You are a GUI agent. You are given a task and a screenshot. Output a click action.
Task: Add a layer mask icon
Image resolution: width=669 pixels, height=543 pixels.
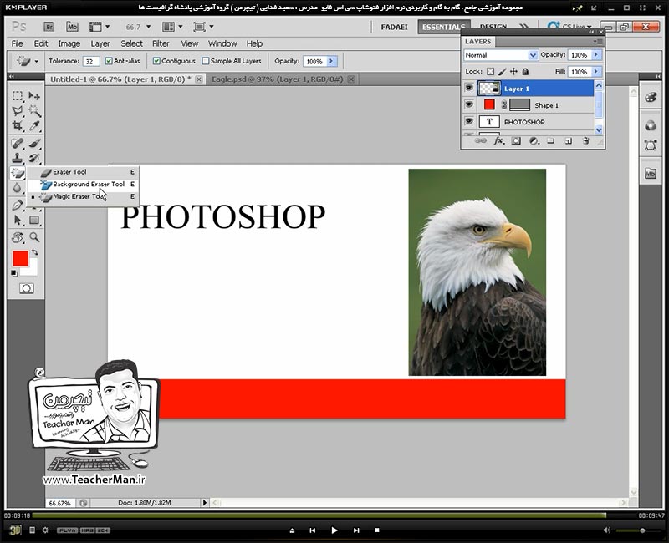pos(516,140)
